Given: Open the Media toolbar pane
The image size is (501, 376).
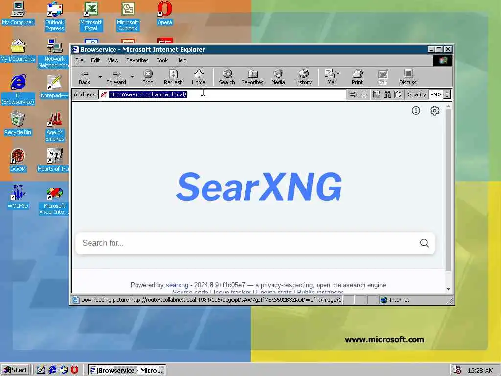Looking at the screenshot, I should pos(278,77).
